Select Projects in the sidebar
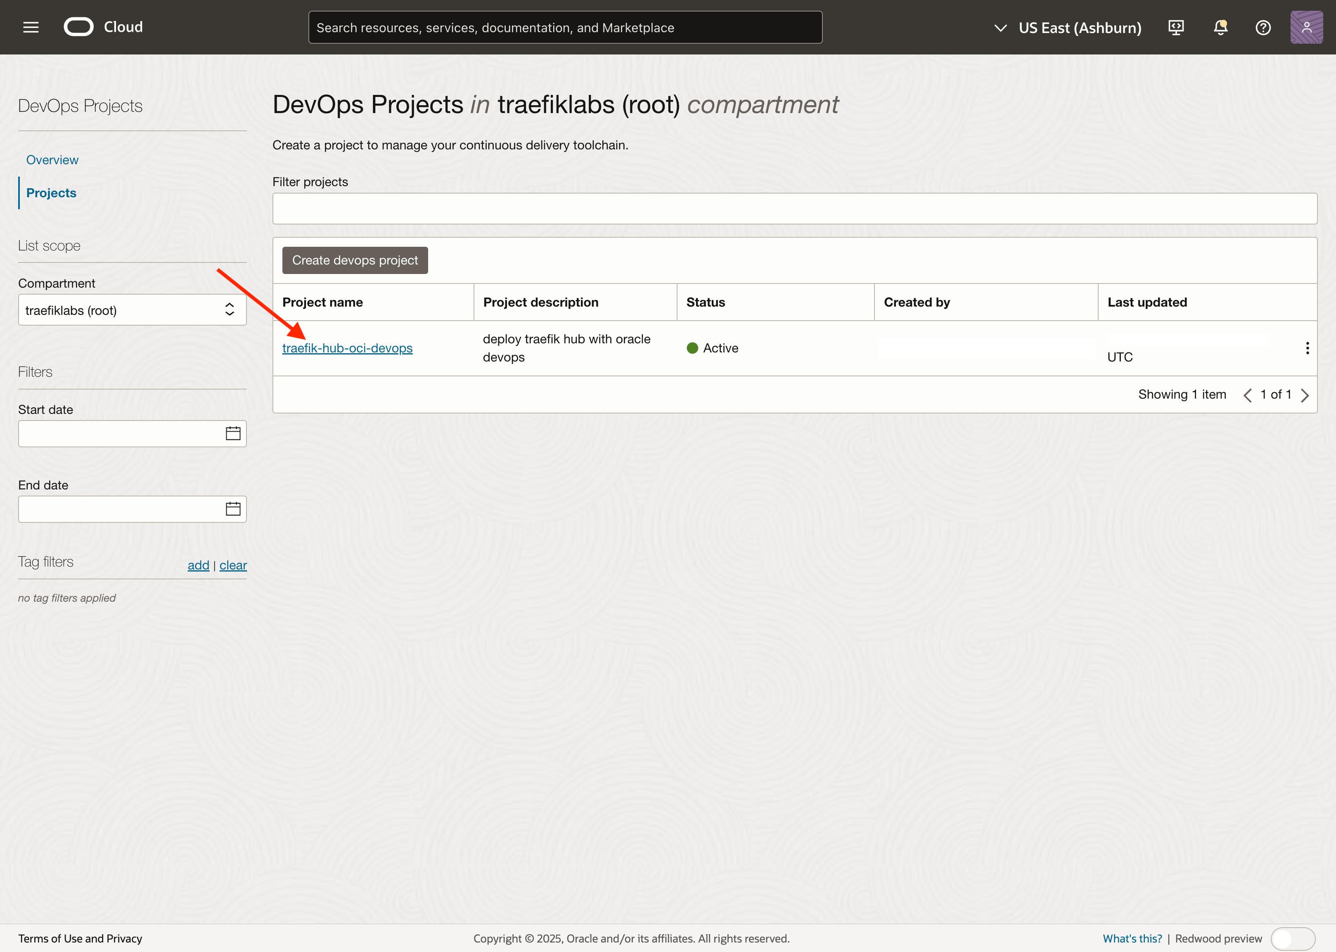Image resolution: width=1336 pixels, height=952 pixels. point(51,193)
